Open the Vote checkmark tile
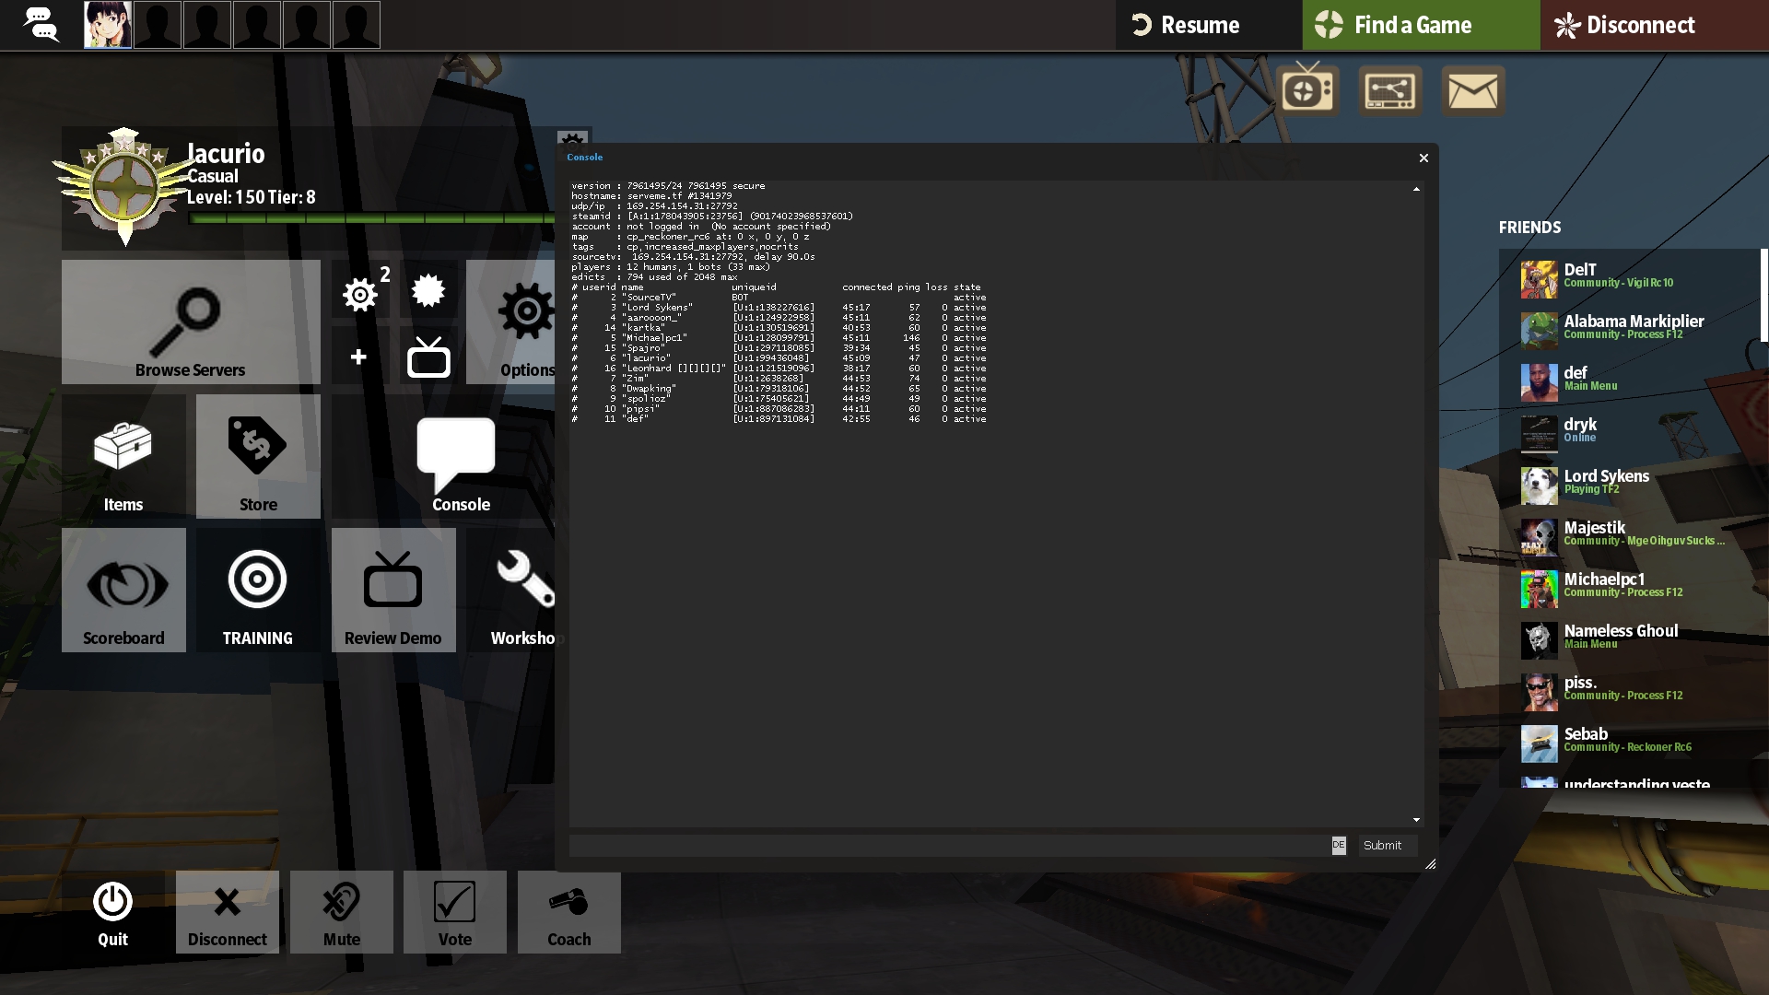Image resolution: width=1769 pixels, height=995 pixels. (x=455, y=912)
